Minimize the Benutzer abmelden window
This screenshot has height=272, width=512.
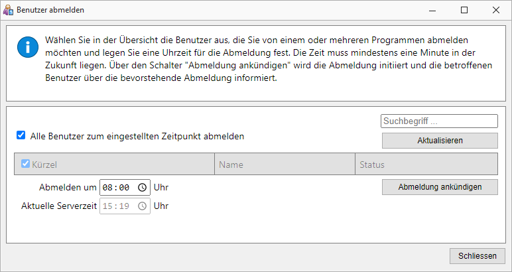click(x=432, y=10)
